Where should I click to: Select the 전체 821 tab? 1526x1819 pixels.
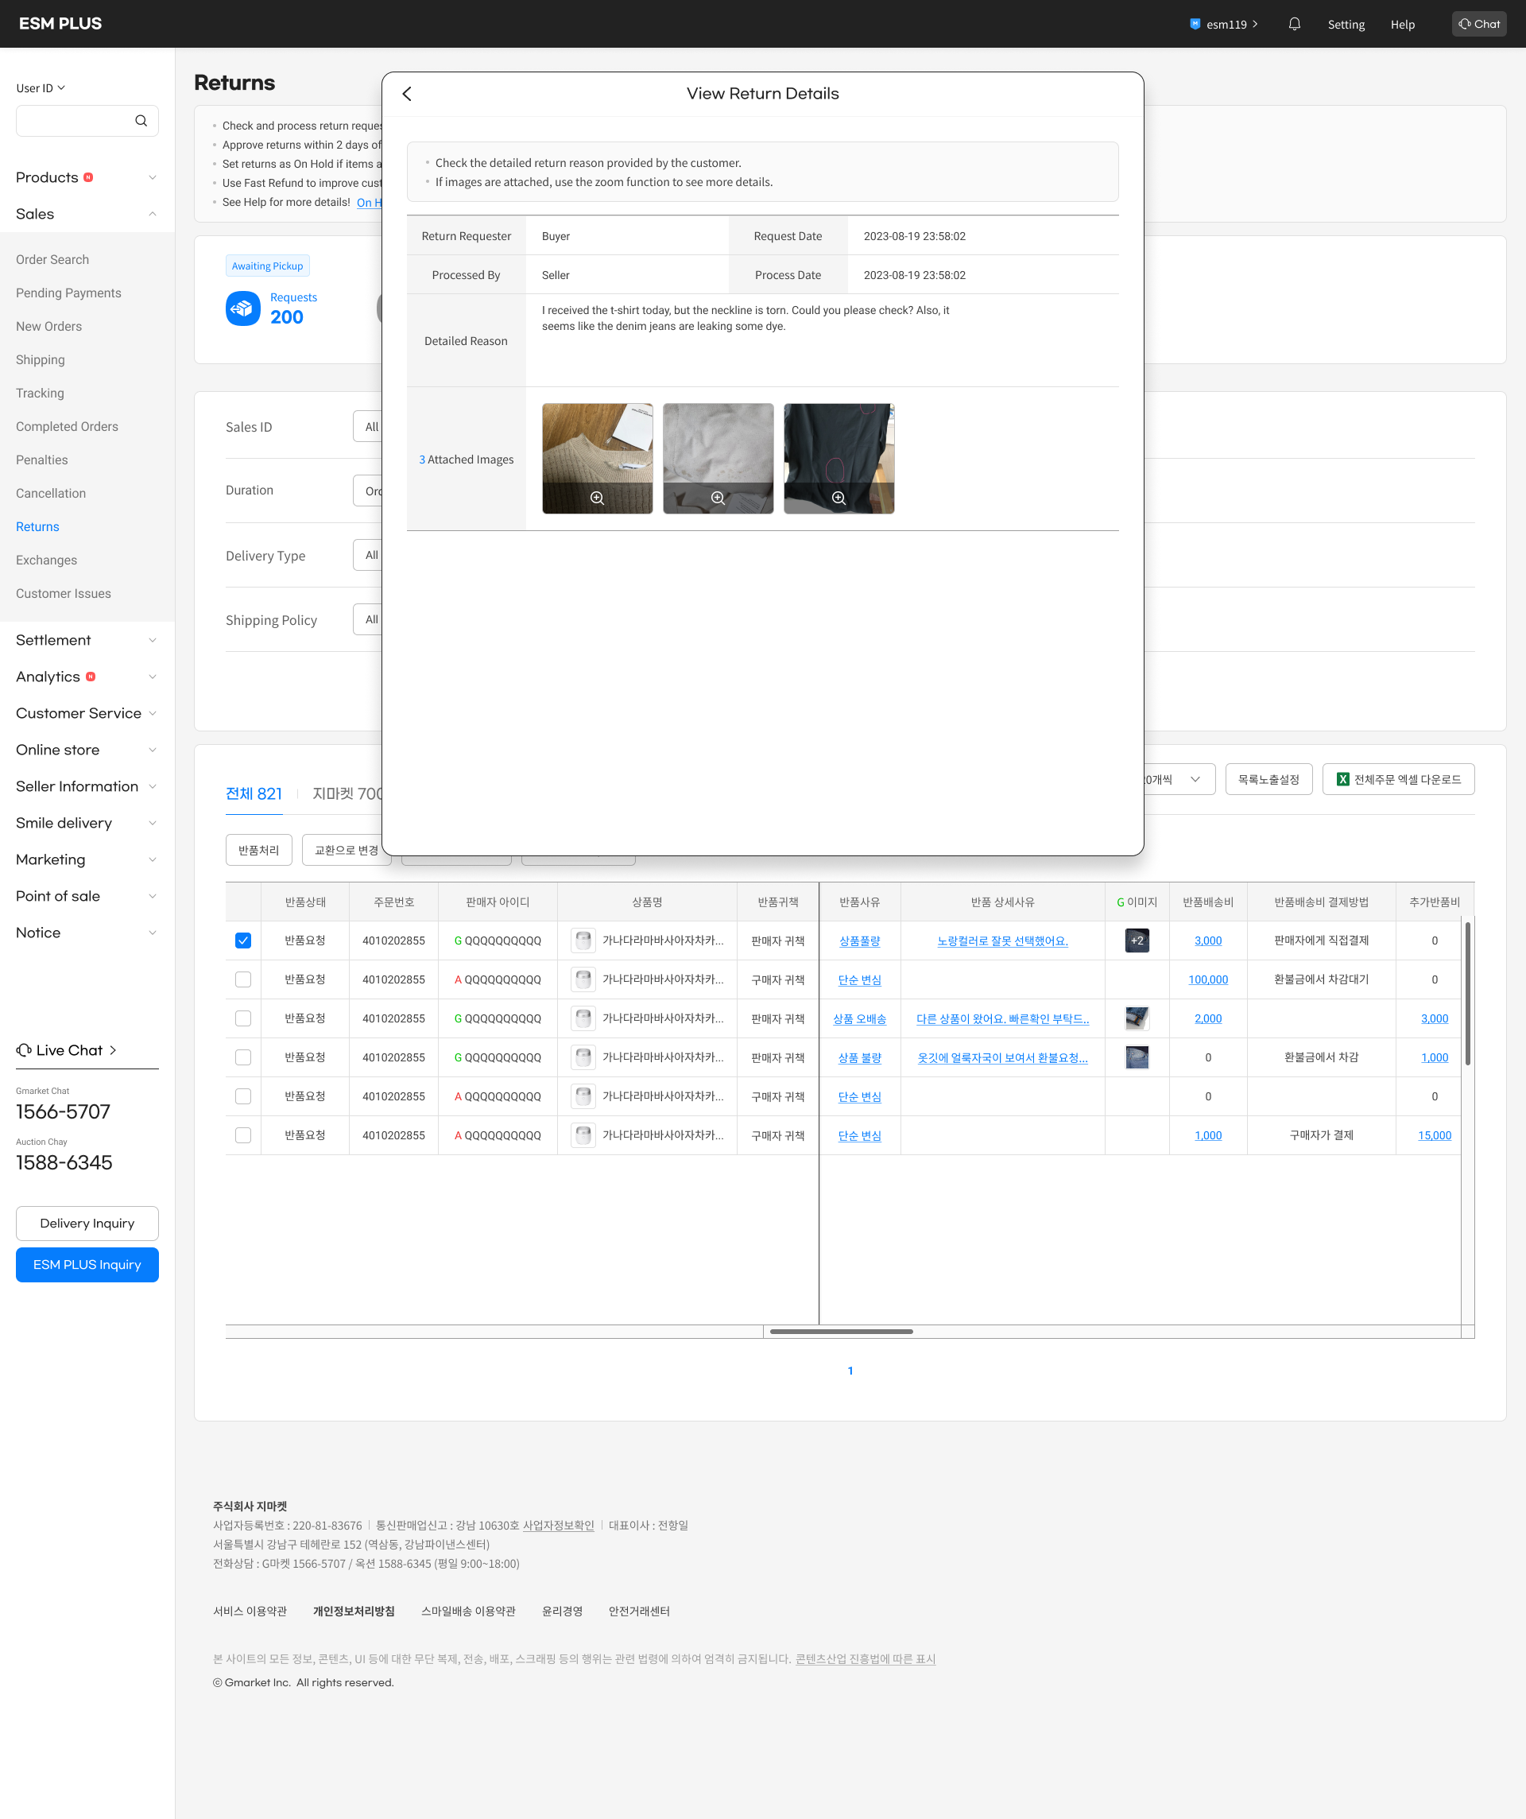click(x=254, y=793)
